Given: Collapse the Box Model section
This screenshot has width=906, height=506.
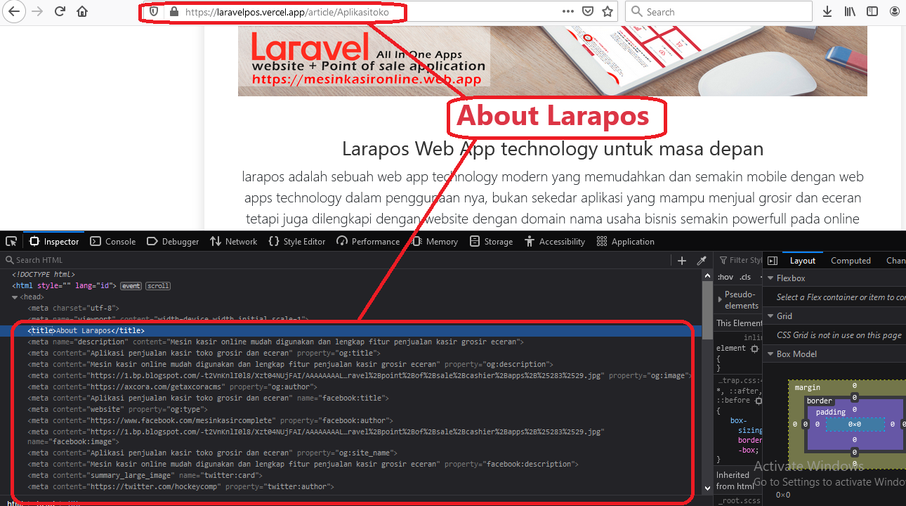Looking at the screenshot, I should [x=770, y=354].
